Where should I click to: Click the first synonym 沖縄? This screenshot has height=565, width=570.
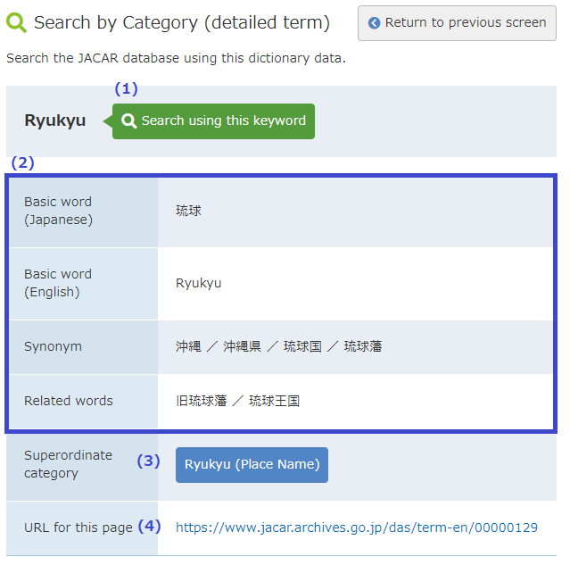click(188, 346)
